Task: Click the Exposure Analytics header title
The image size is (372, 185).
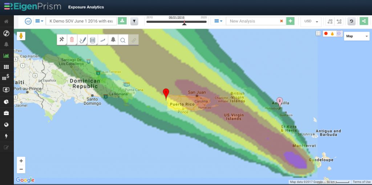Action: click(86, 7)
